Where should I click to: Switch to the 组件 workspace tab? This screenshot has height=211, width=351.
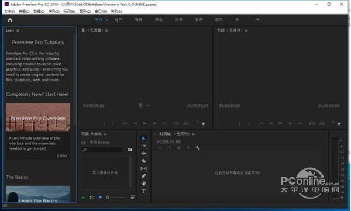[118, 20]
